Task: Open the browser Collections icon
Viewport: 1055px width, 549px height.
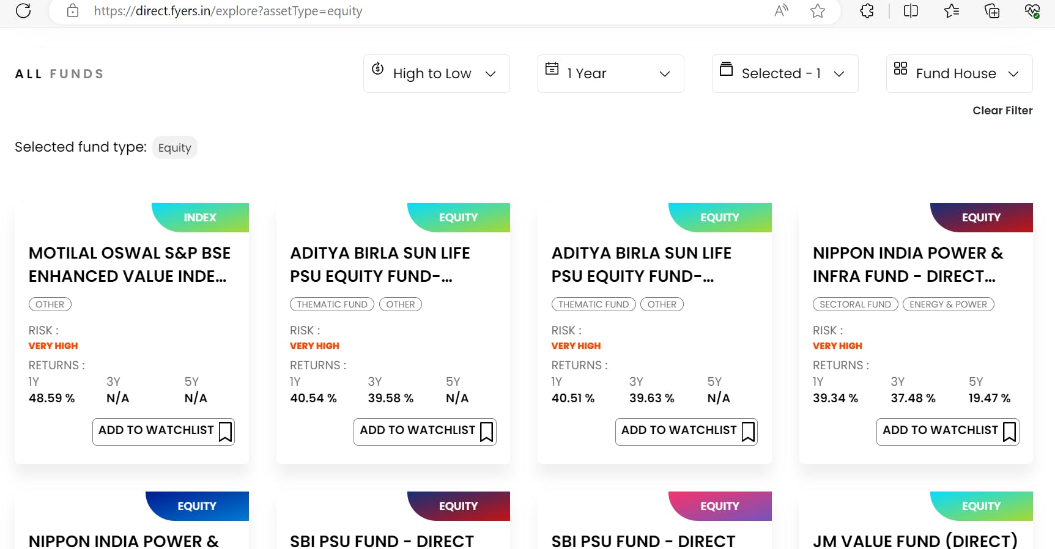Action: click(x=992, y=11)
